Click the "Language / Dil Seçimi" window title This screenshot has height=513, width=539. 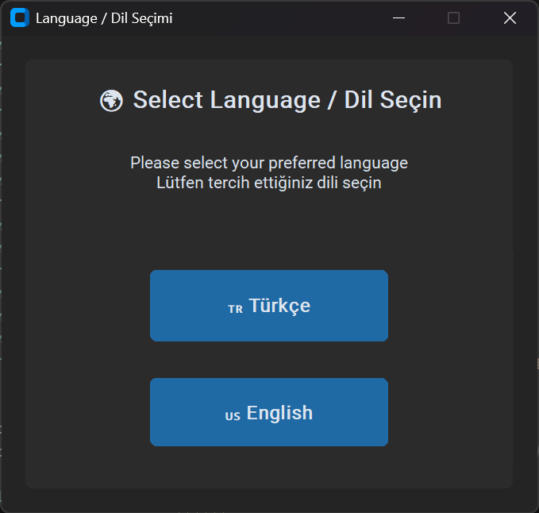(x=104, y=18)
